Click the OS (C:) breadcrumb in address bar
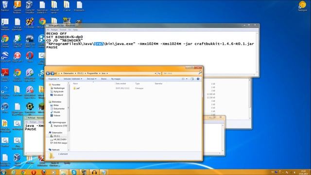This screenshot has width=311, height=175. point(80,73)
